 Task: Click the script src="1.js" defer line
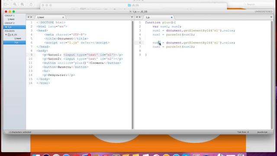click(77, 43)
